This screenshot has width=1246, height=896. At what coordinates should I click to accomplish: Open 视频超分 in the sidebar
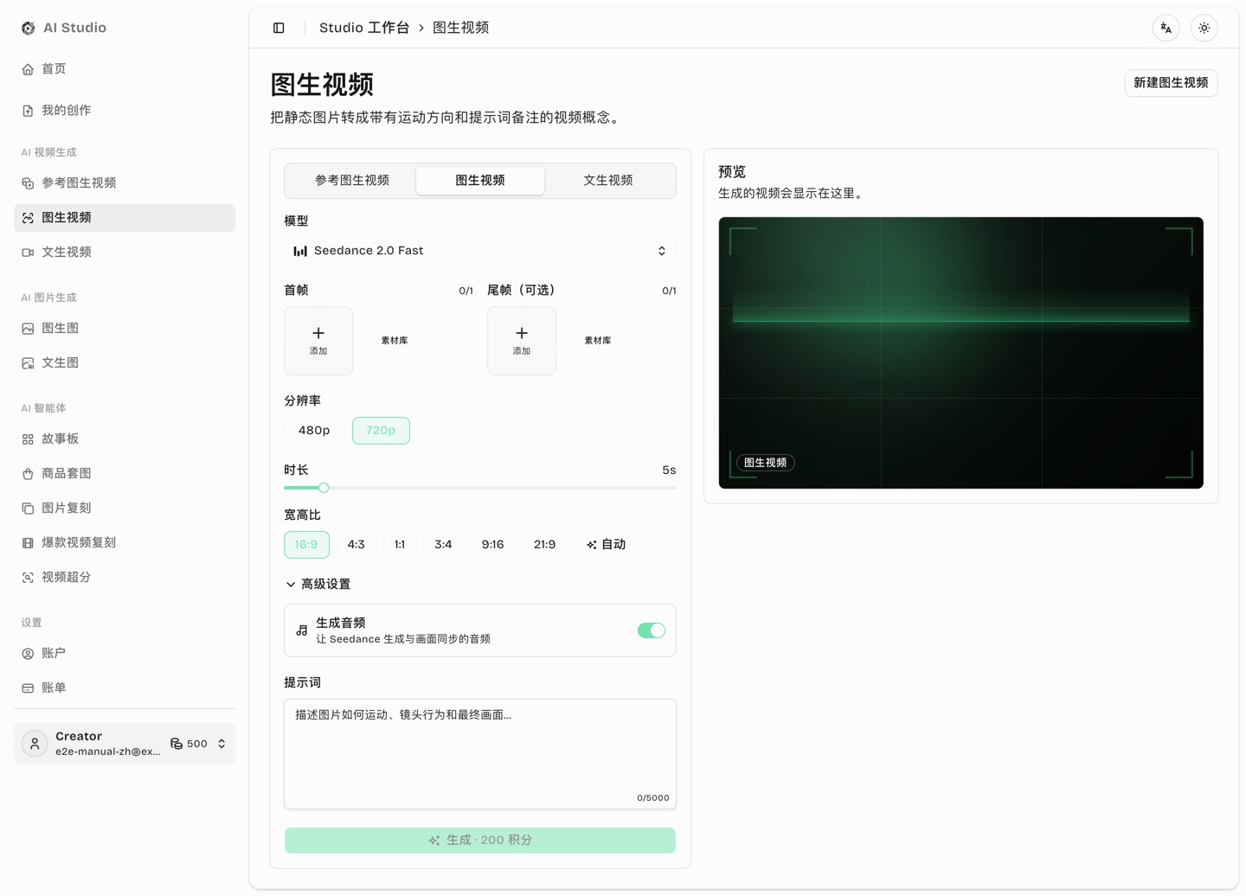125,578
